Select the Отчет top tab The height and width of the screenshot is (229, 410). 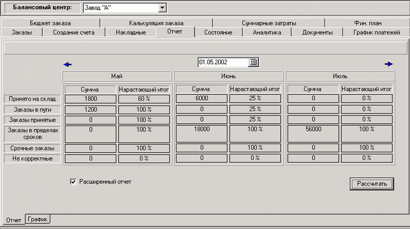point(175,32)
